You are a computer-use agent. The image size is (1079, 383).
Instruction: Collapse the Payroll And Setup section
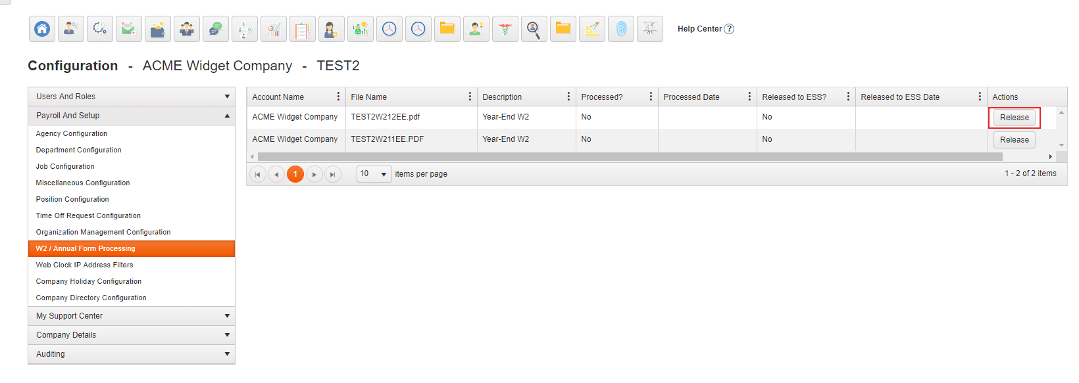click(x=132, y=116)
